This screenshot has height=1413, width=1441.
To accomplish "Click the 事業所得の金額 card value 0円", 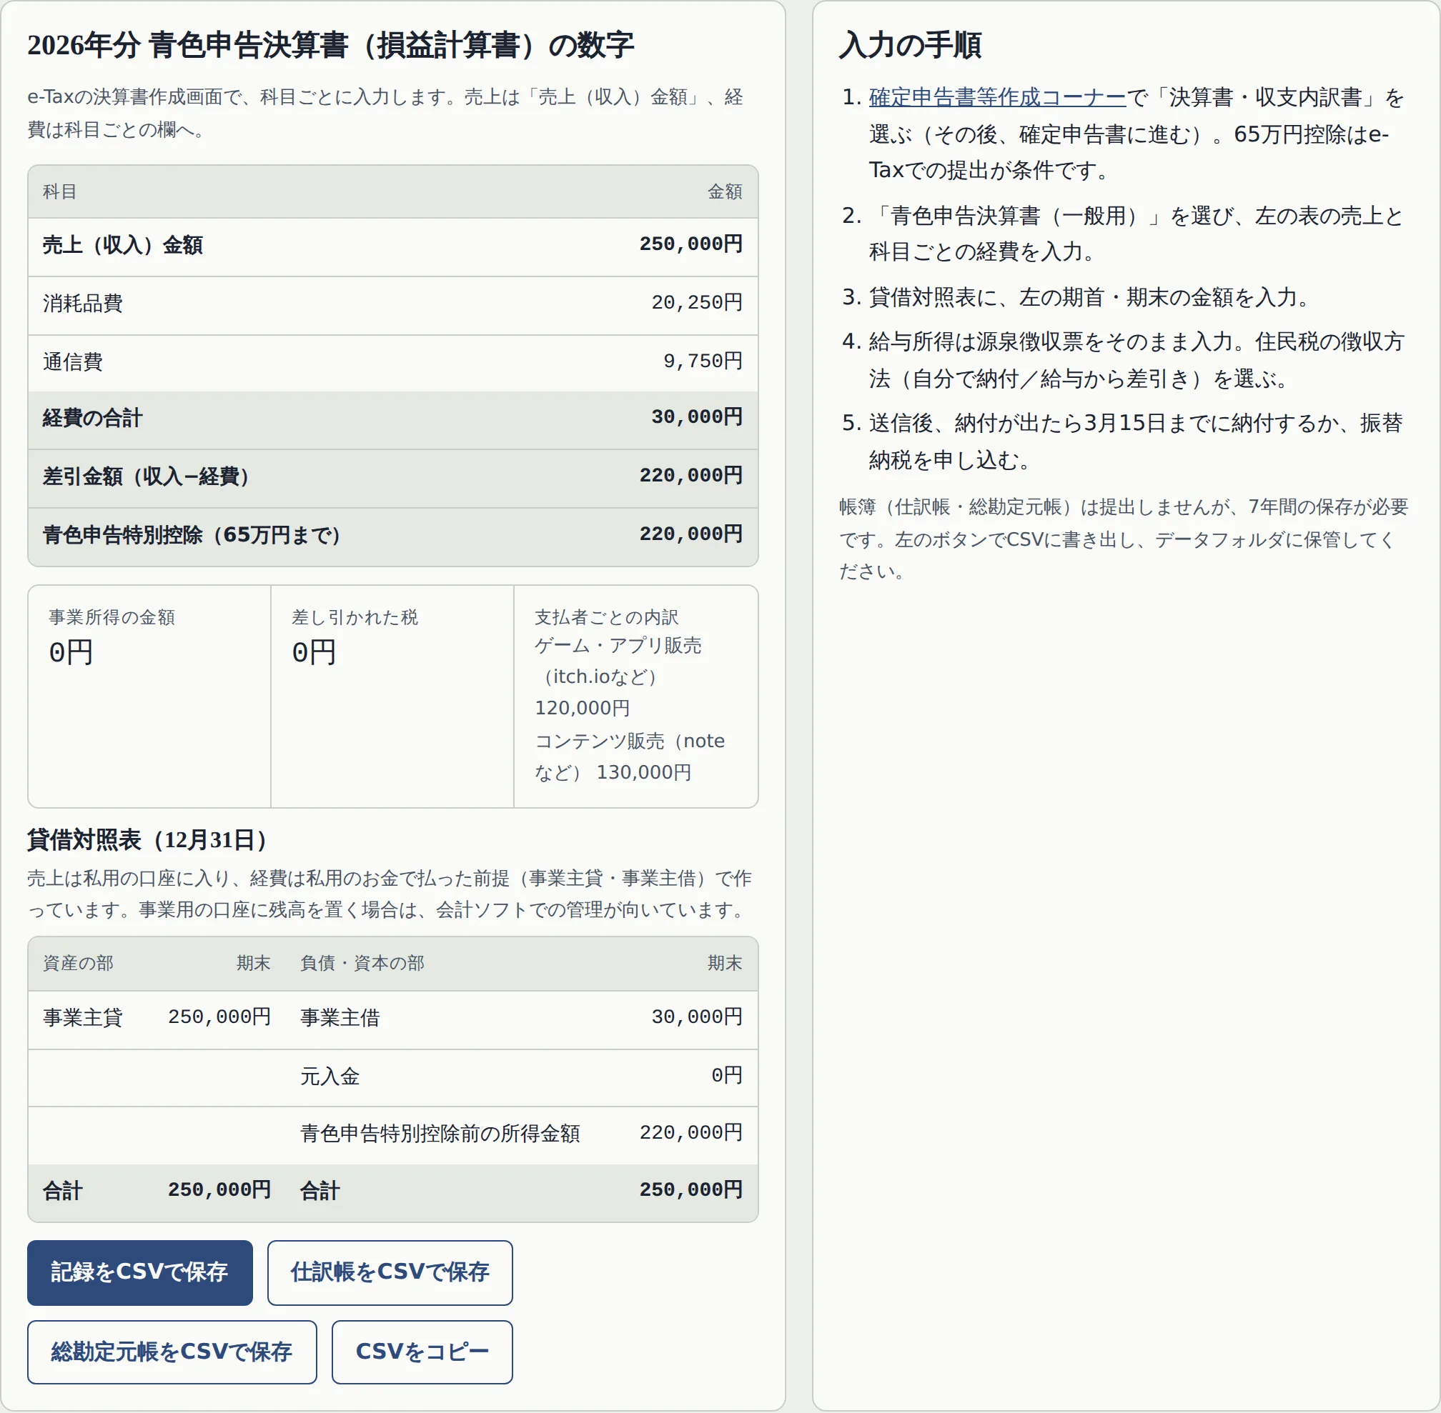I will tap(71, 652).
